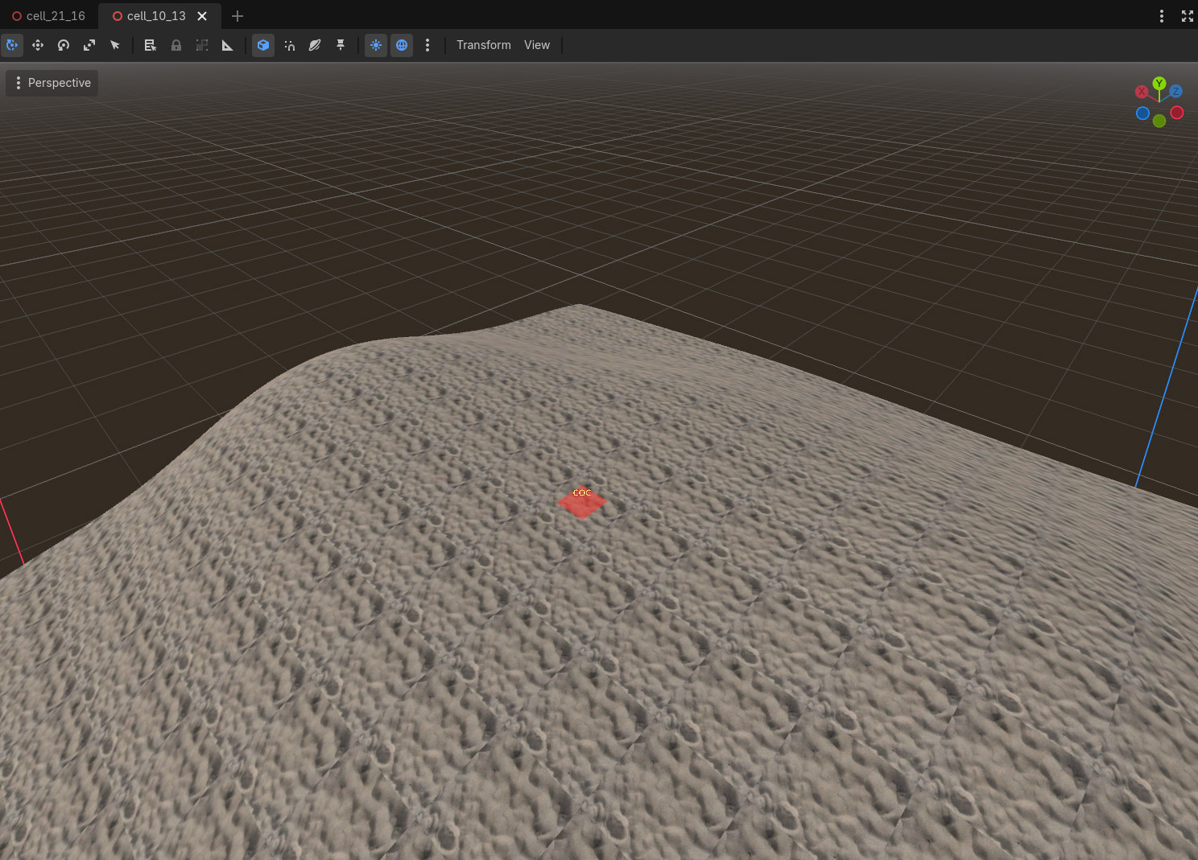Open the scene tabs options menu
The height and width of the screenshot is (860, 1198).
click(1162, 15)
